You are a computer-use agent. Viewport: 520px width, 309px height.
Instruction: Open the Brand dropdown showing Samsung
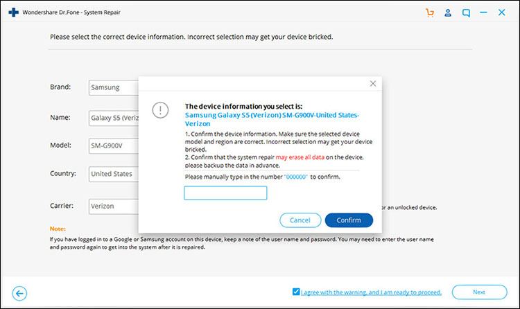point(114,87)
